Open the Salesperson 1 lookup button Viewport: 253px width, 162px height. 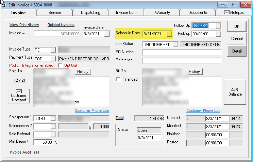pyautogui.click(x=53, y=118)
